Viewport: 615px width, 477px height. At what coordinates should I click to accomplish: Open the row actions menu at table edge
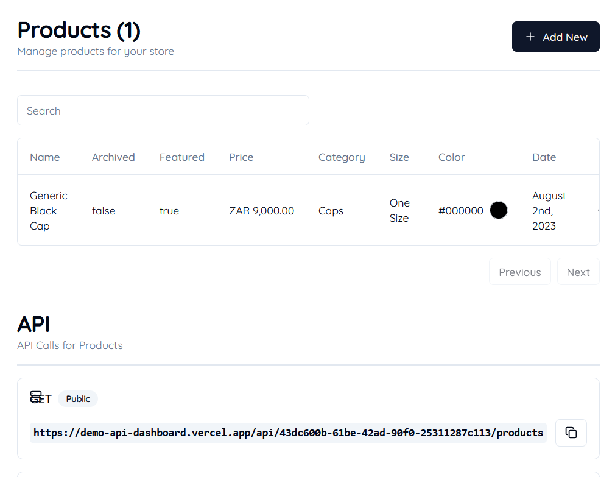coord(598,211)
